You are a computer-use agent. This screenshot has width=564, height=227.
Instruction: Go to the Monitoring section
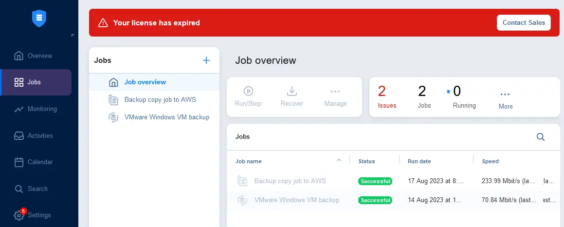pyautogui.click(x=36, y=109)
